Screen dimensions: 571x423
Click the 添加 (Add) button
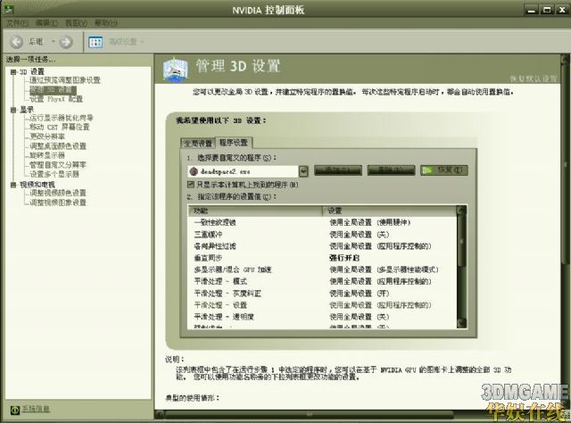point(337,170)
